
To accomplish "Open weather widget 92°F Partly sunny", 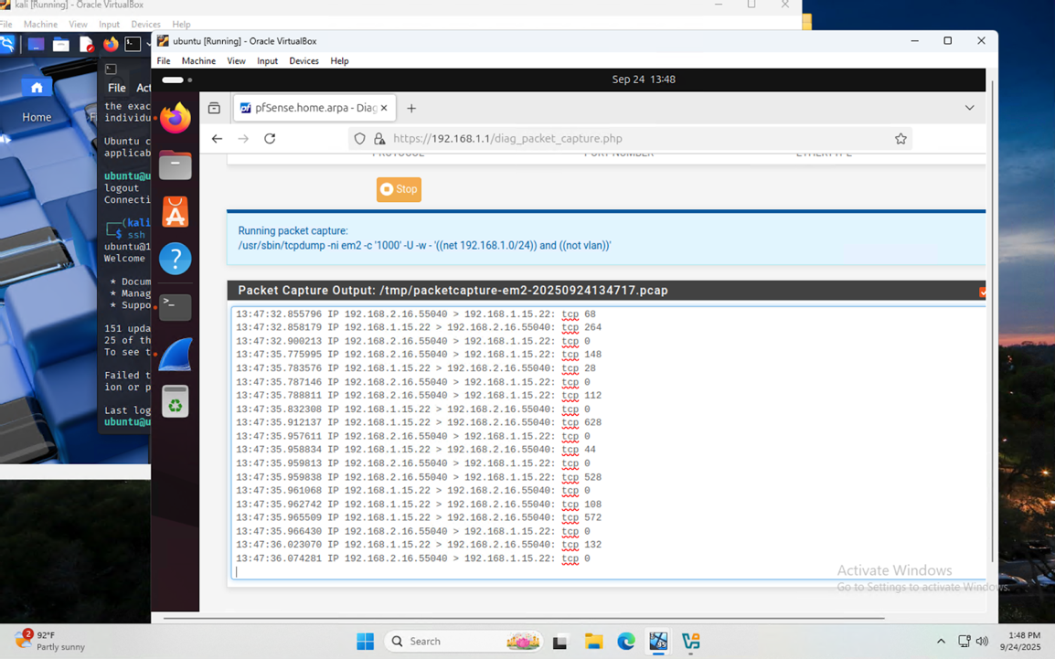I will (50, 641).
